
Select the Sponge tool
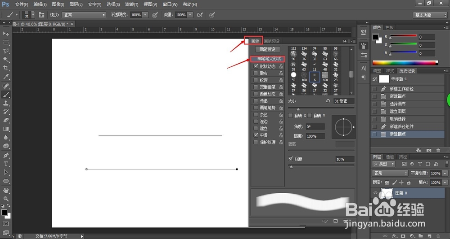click(6, 146)
